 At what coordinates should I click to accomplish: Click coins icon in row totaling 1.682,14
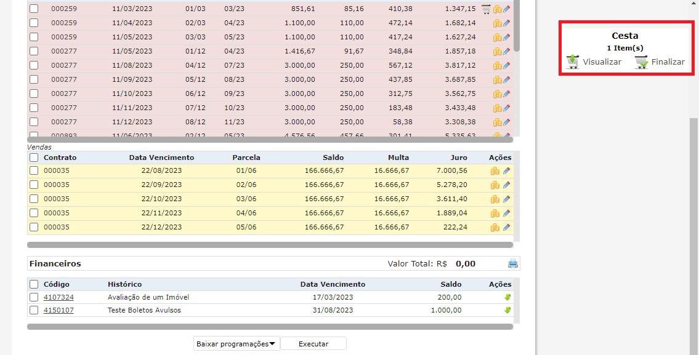497,23
